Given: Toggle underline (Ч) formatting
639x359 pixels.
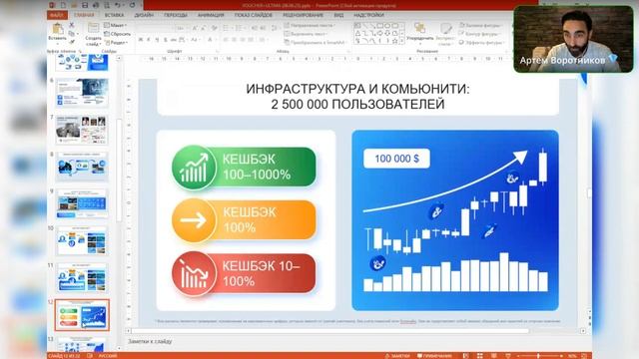Looking at the screenshot, I should click(157, 40).
